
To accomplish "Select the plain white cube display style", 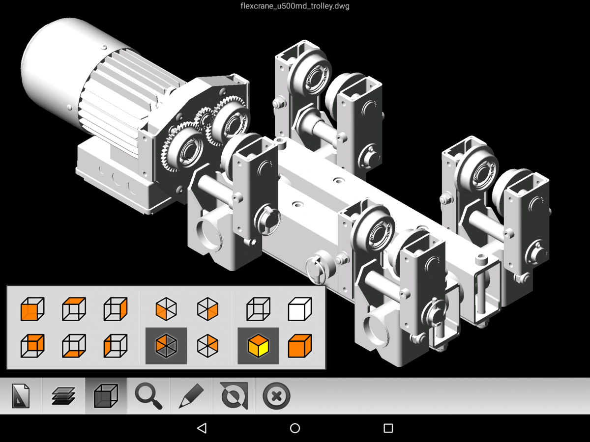I will pos(299,309).
